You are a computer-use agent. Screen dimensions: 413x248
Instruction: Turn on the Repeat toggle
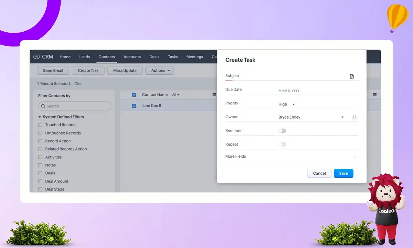click(x=282, y=144)
